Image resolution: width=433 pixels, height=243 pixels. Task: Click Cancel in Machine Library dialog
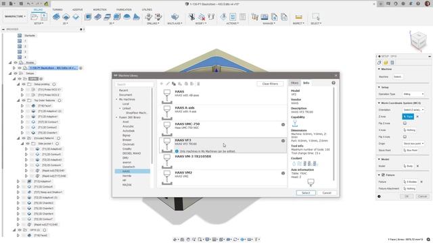click(x=327, y=193)
